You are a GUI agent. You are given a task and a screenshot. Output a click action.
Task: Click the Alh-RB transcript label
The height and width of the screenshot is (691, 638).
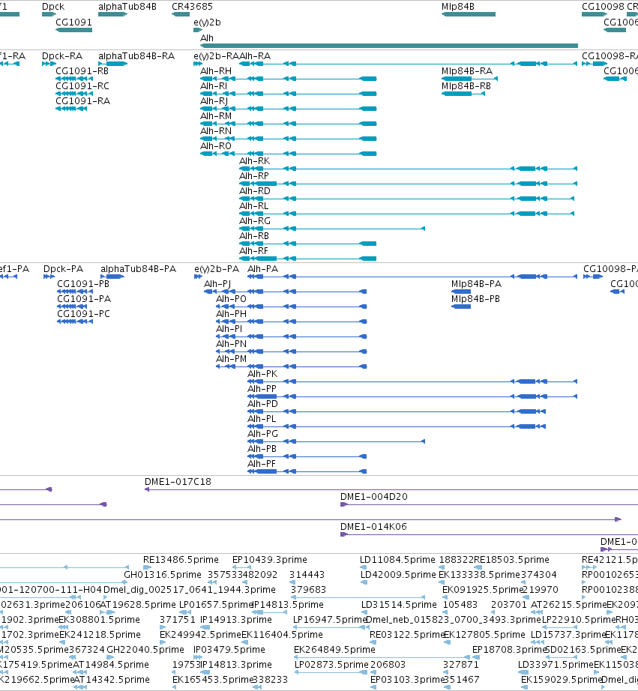pyautogui.click(x=254, y=236)
